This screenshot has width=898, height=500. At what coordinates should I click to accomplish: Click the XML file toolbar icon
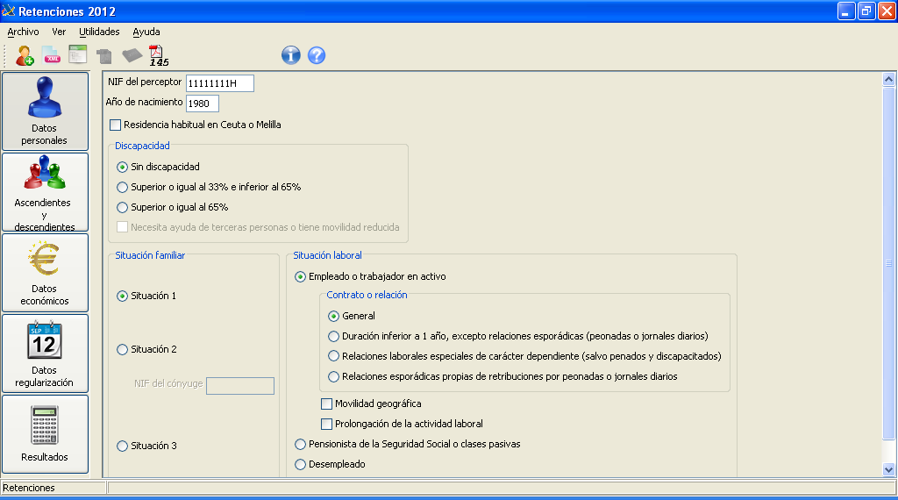[x=52, y=55]
